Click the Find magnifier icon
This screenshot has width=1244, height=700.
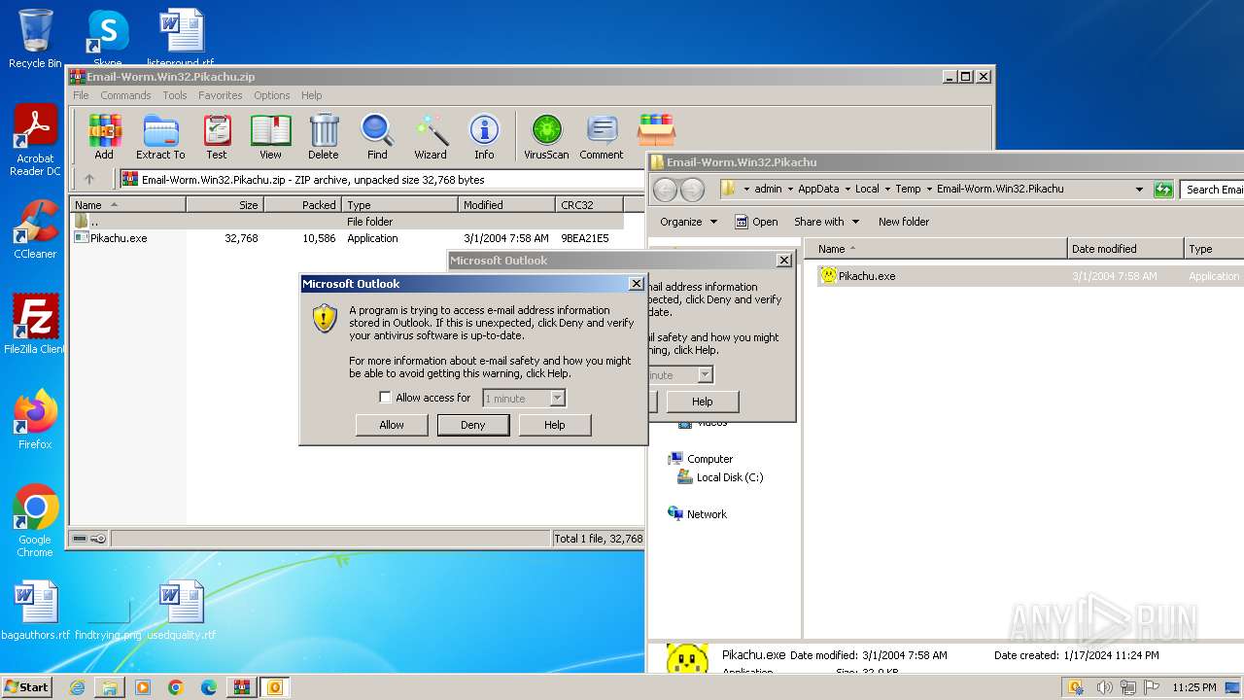point(377,137)
